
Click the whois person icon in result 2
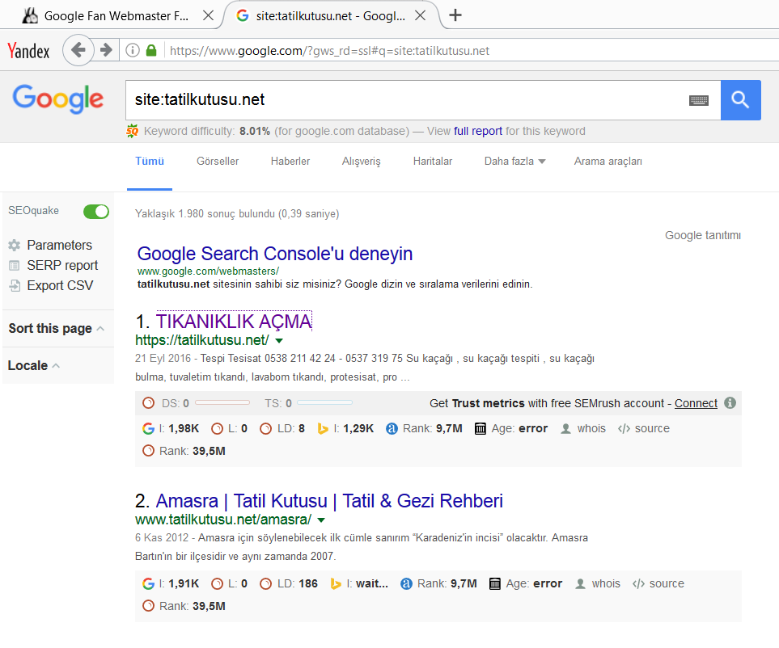[x=580, y=584]
